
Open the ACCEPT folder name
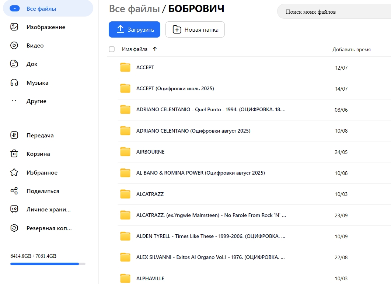145,67
